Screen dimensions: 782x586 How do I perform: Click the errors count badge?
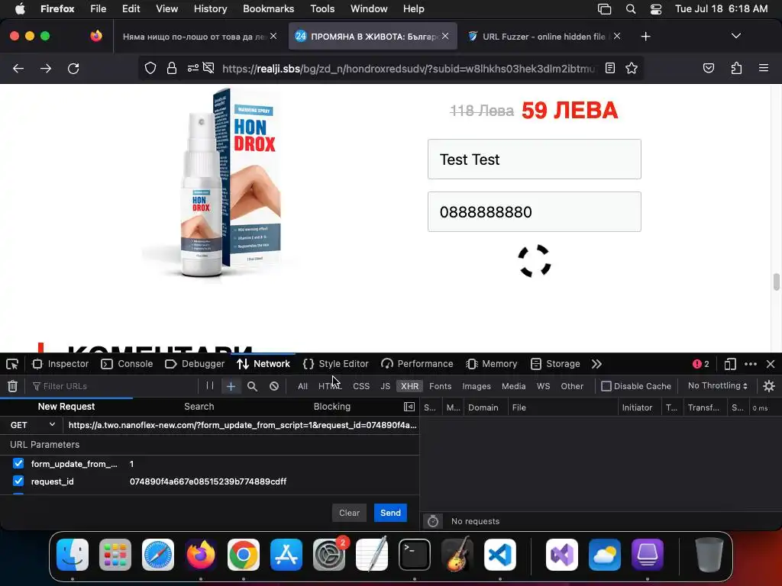point(701,364)
